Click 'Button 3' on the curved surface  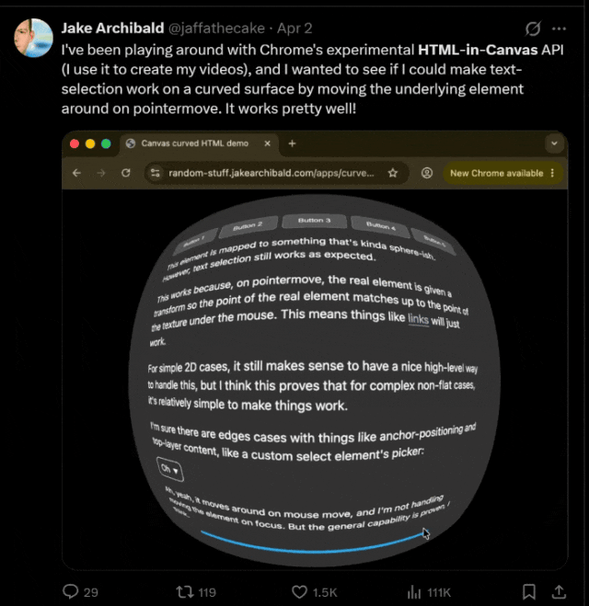(x=310, y=221)
